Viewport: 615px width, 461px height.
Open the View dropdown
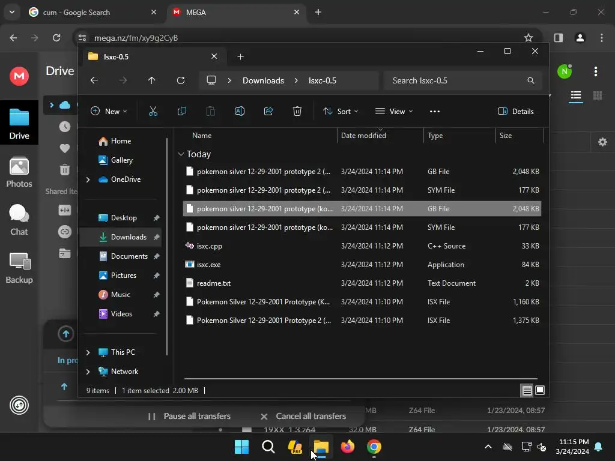[x=394, y=111]
